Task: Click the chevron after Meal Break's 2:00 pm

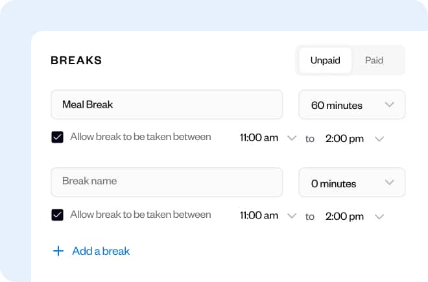Action: pos(380,138)
